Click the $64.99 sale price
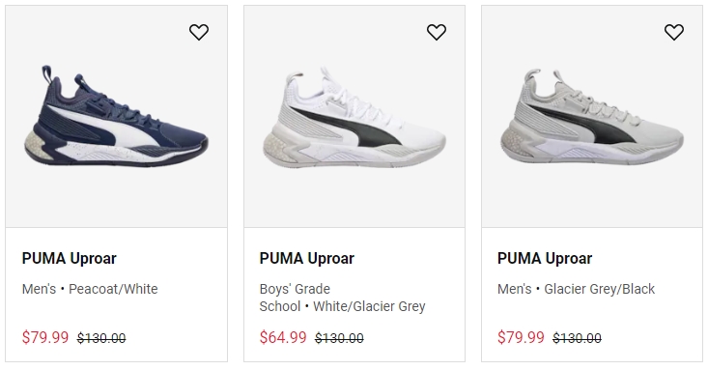 [283, 337]
